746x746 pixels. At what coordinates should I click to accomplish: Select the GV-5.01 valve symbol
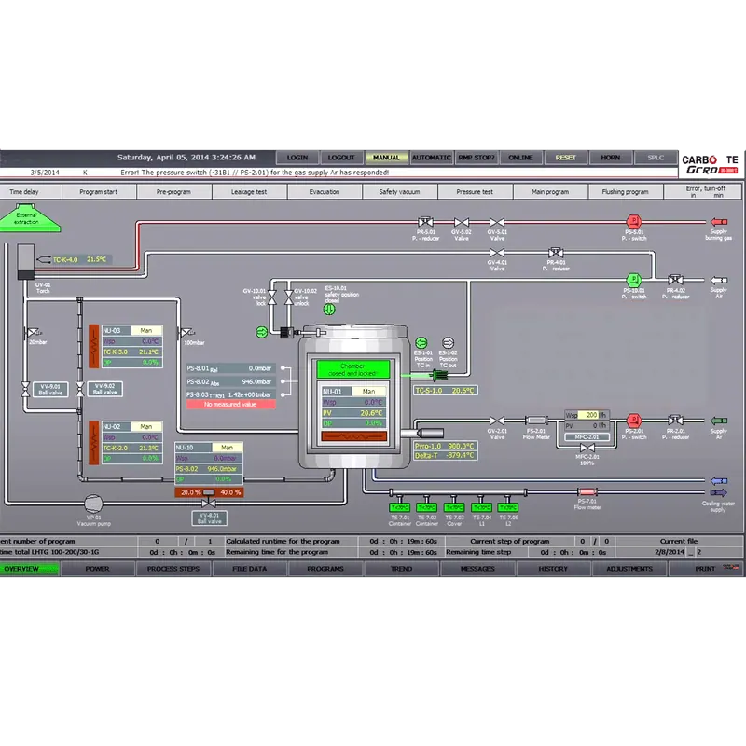[497, 222]
